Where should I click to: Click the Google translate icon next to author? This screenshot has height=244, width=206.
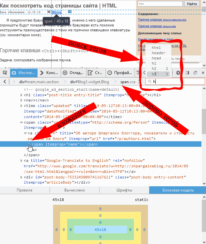point(70,11)
